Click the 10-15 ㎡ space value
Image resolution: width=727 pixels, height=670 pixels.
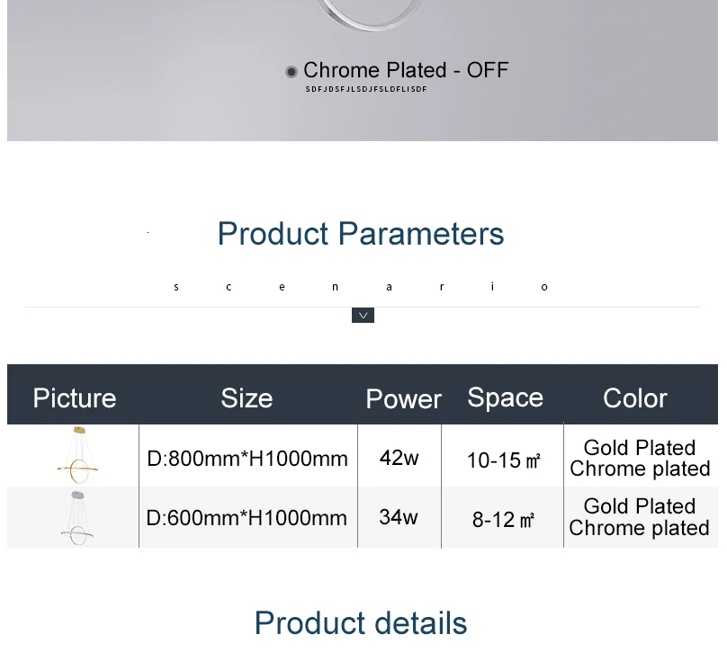pos(503,460)
